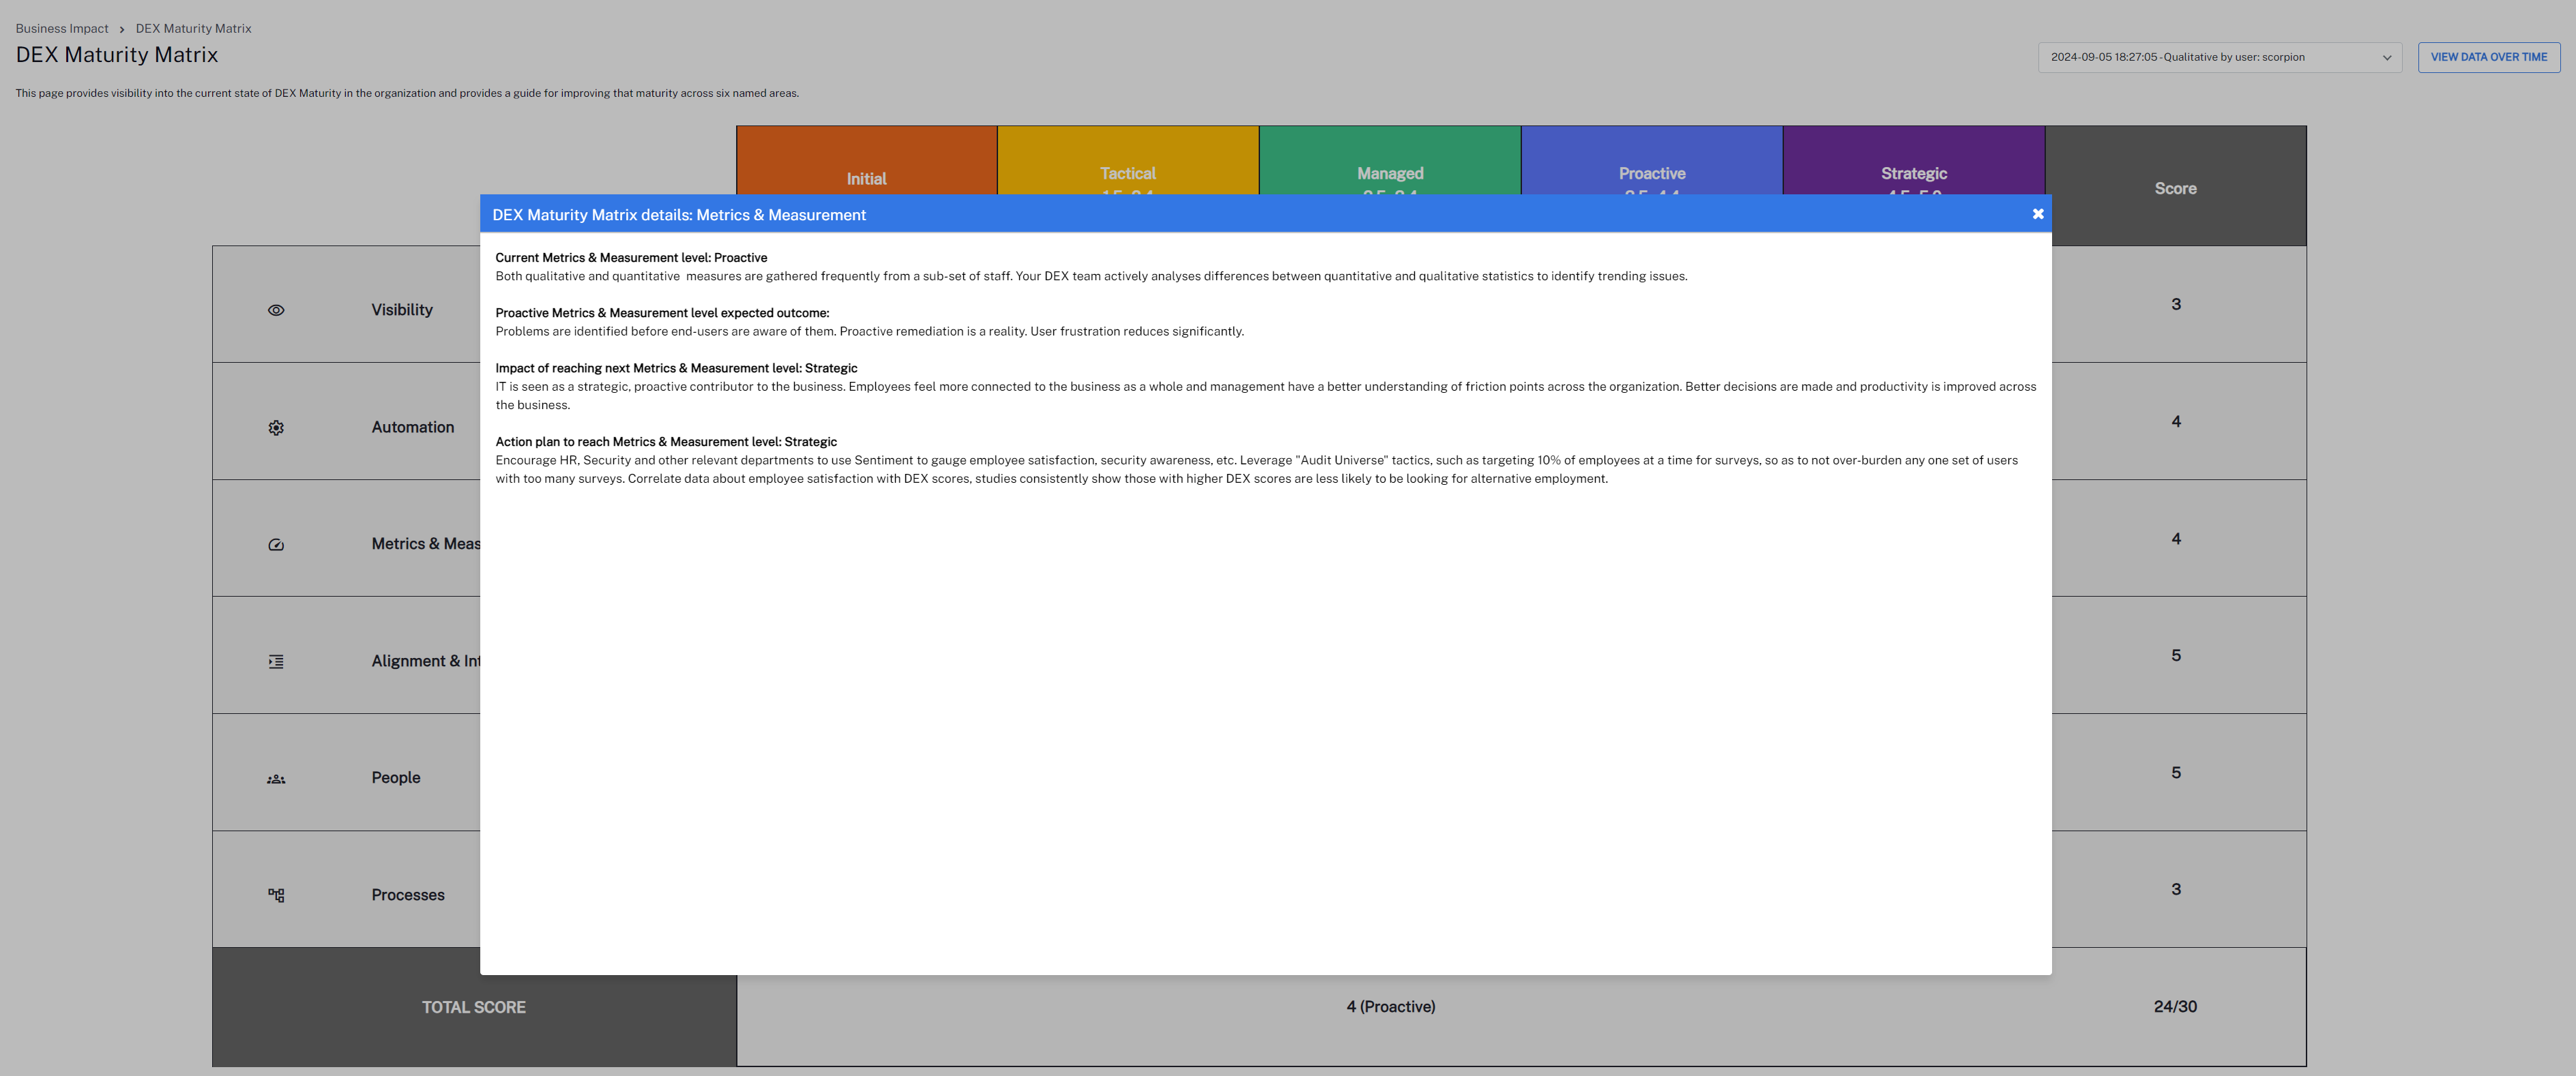Screen dimensions: 2576x1076
Task: Click the Strategic purple column header
Action: [1913, 173]
